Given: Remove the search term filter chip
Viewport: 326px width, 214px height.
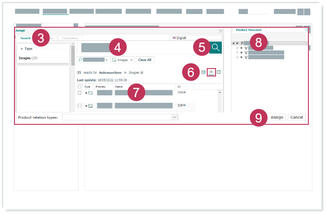Looking at the screenshot, I should [106, 60].
